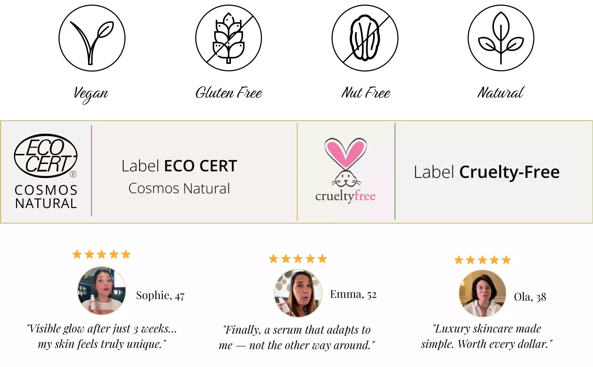
Task: Click the five-star rating above Ola
Action: coord(482,260)
